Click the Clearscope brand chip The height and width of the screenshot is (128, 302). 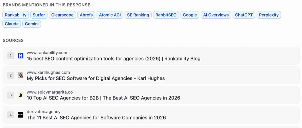(62, 15)
